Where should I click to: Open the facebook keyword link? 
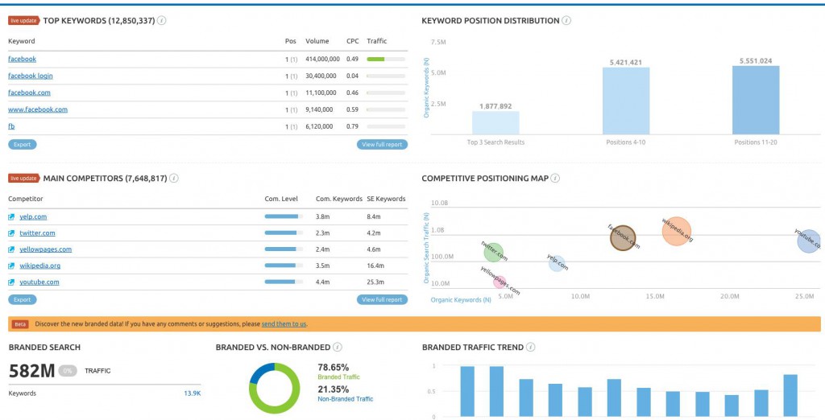pos(22,59)
